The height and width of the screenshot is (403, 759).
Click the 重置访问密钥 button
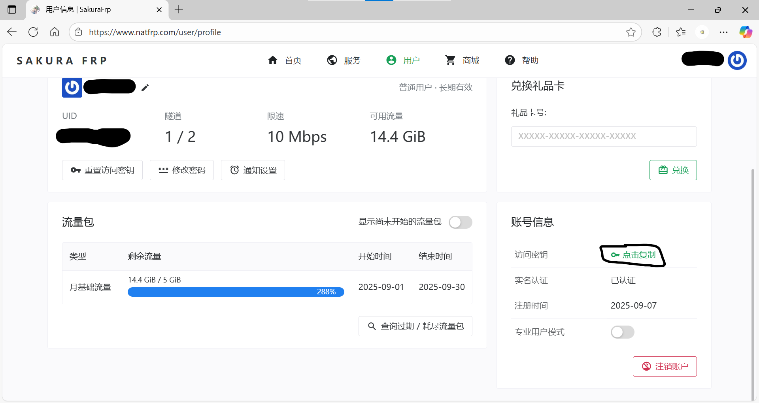coord(102,170)
